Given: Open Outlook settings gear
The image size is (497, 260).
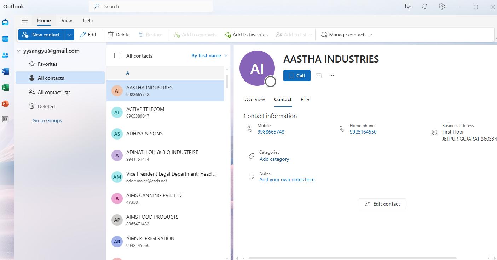Looking at the screenshot, I should tap(441, 6).
